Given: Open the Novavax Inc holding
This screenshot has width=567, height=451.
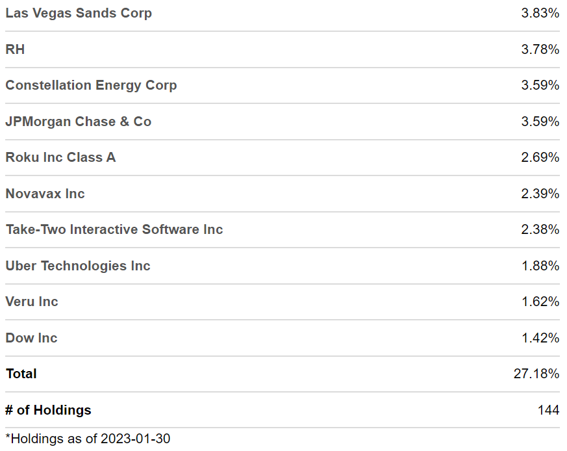Looking at the screenshot, I should coord(45,194).
